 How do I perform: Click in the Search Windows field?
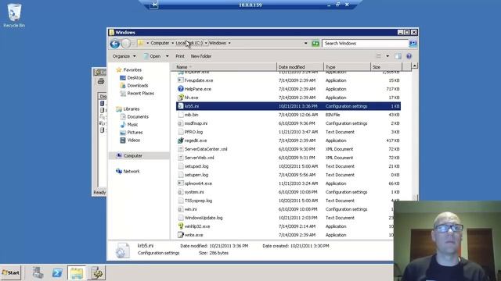[366, 44]
